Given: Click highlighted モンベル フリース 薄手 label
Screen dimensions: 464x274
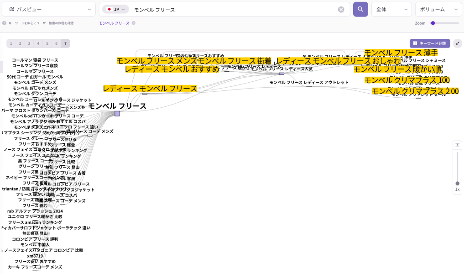Looking at the screenshot, I should click(x=401, y=53).
